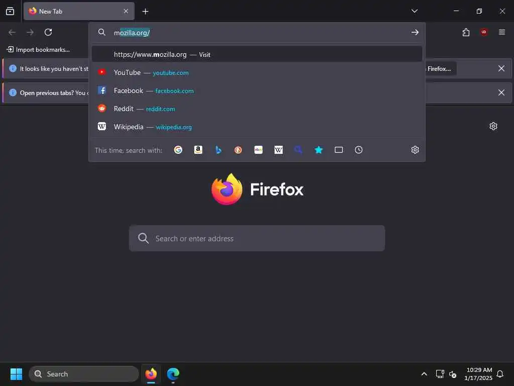Open the uBlock Origin extension icon
The image size is (514, 386).
pos(484,32)
